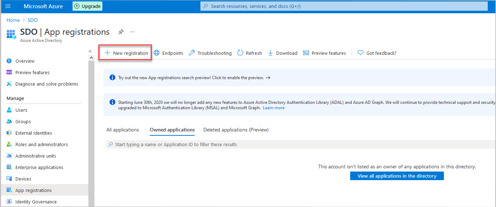Click New registration
Viewport: 496px width, 207px height.
pyautogui.click(x=126, y=53)
